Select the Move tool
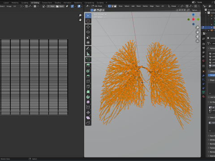The width and height of the screenshot is (215, 161). pos(88,27)
